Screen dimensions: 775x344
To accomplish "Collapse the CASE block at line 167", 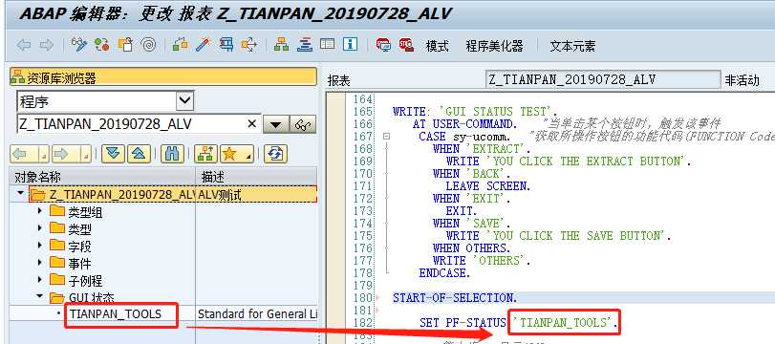I will (386, 137).
